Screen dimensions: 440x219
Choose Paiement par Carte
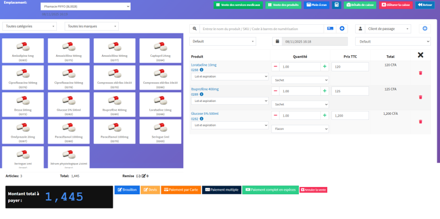tap(181, 190)
